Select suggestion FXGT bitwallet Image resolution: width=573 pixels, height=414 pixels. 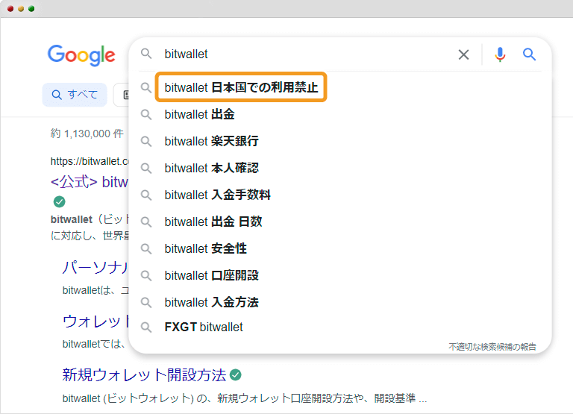204,327
